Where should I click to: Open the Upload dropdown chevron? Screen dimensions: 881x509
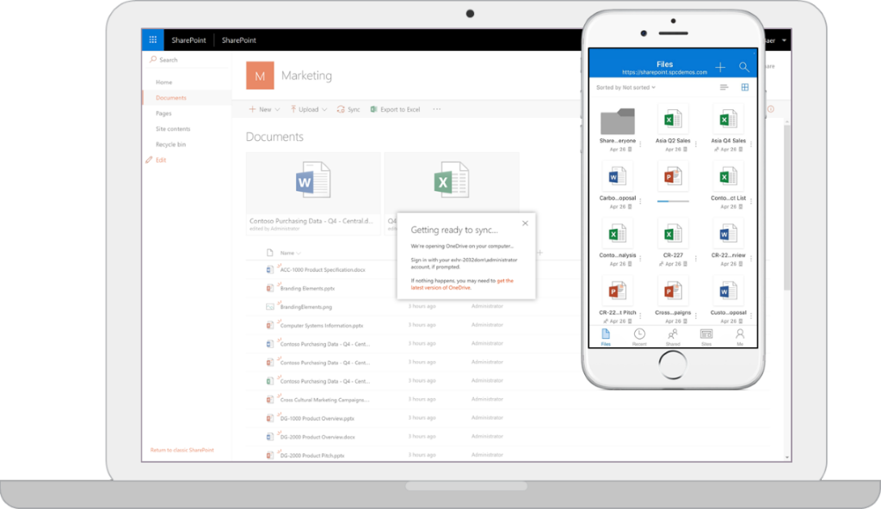pyautogui.click(x=323, y=109)
